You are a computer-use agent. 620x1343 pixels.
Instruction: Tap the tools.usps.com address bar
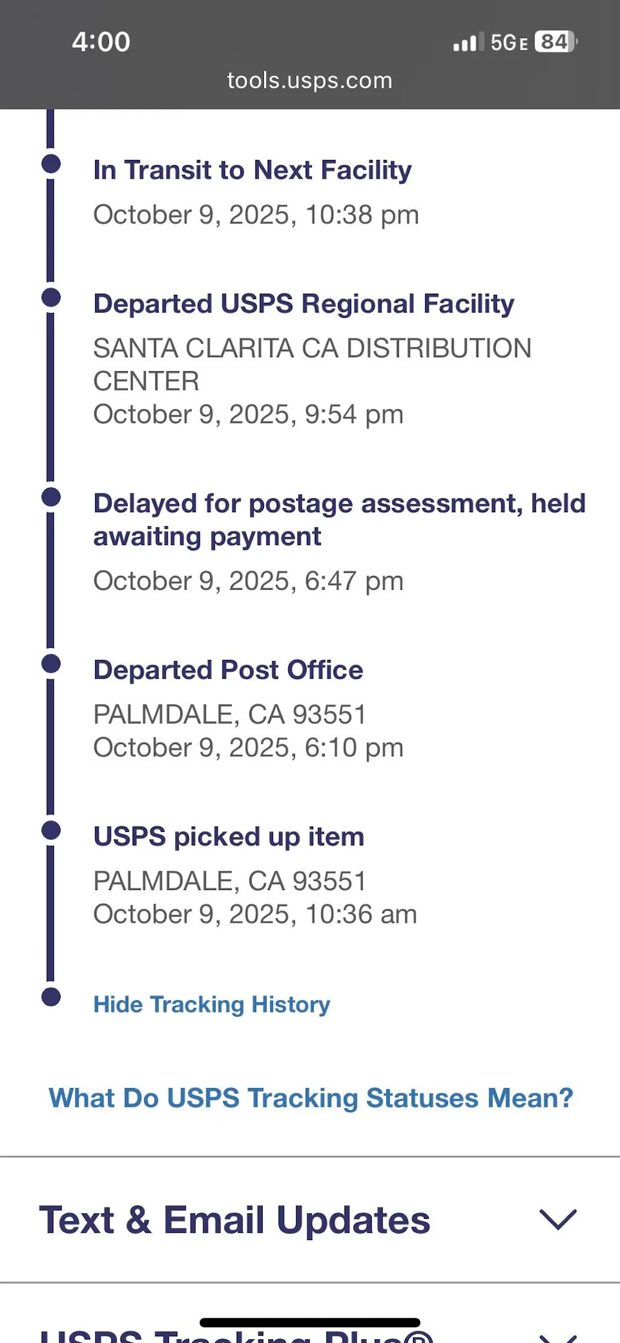[309, 81]
